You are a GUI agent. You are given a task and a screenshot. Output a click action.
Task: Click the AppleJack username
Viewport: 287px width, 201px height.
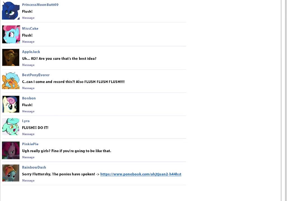pyautogui.click(x=31, y=52)
